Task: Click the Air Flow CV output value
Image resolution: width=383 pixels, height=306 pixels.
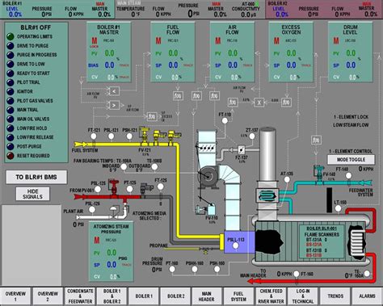Action: tap(234, 78)
